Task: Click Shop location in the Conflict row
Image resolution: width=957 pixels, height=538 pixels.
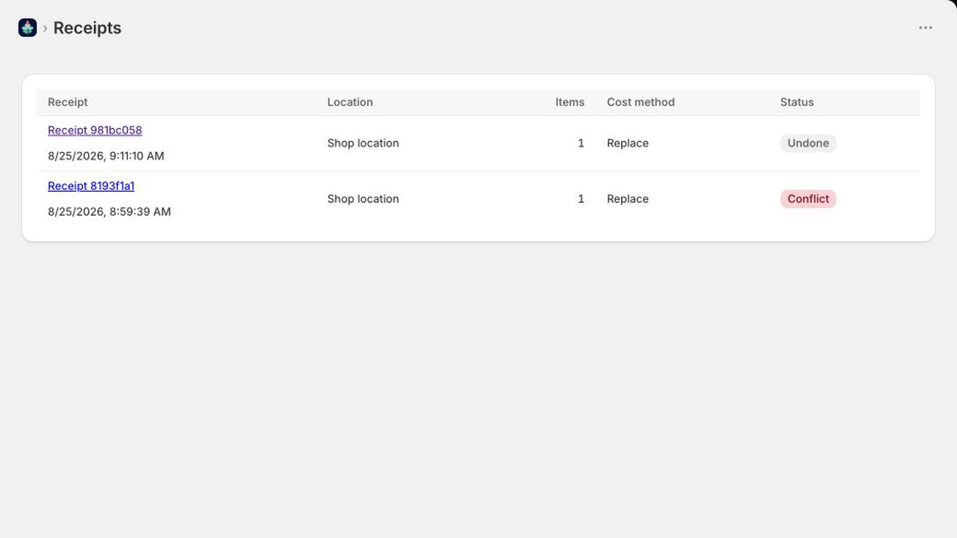Action: pos(363,198)
